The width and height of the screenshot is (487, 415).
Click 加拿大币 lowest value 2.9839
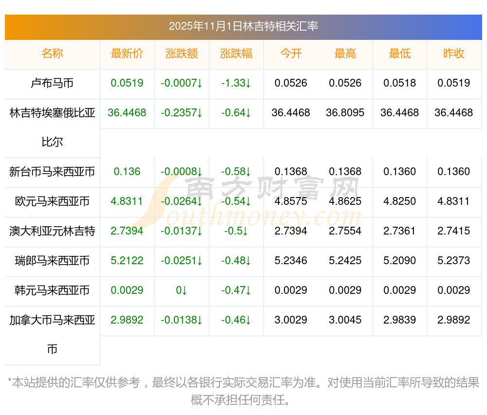click(400, 320)
